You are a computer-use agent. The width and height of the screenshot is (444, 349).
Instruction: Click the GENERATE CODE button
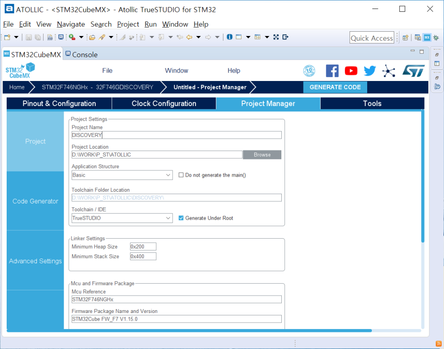335,87
